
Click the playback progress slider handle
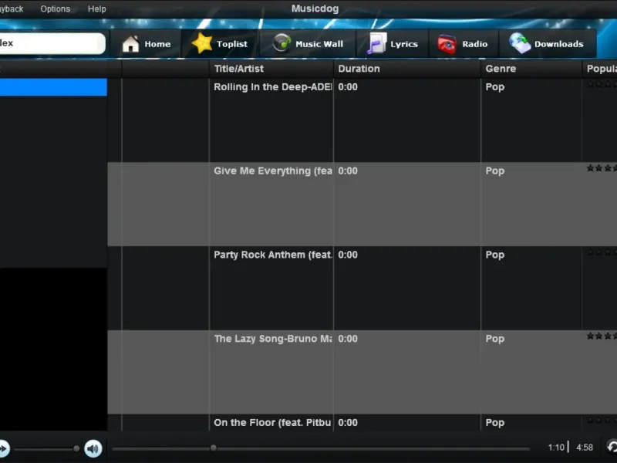[214, 448]
